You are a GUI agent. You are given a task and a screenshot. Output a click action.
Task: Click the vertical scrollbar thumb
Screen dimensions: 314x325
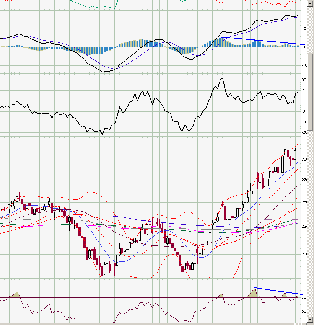click(x=310, y=92)
